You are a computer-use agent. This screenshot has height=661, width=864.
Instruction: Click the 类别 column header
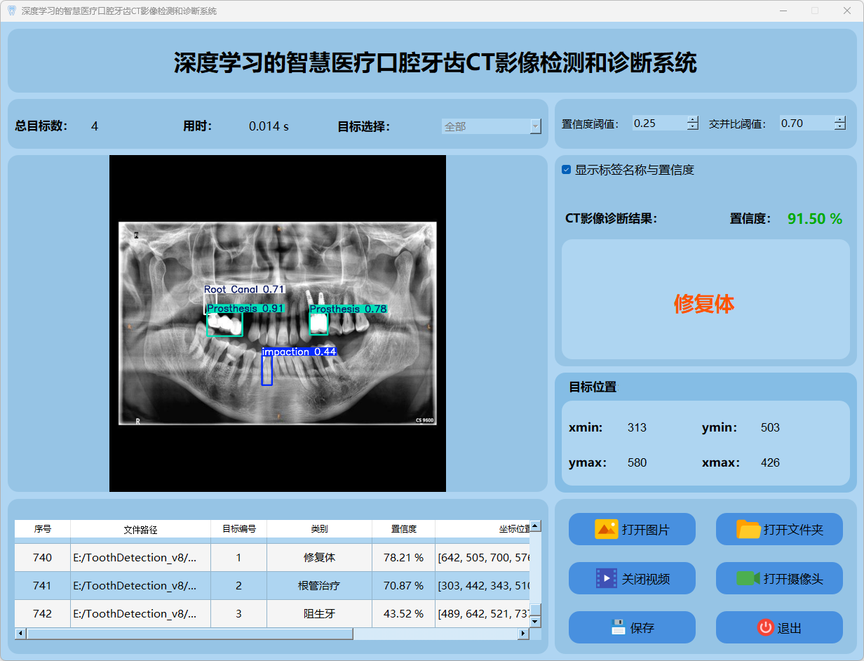click(x=319, y=529)
